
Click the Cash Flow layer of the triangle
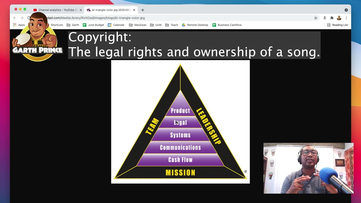180,160
